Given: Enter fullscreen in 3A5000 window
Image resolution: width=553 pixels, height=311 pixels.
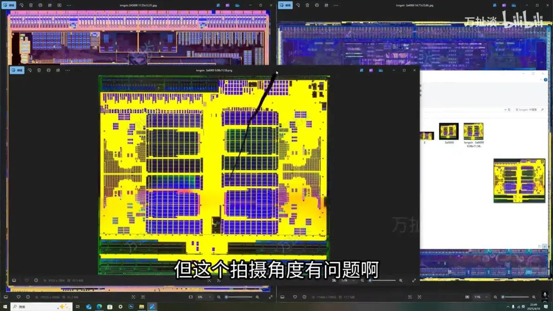Looking at the screenshot, I should pyautogui.click(x=270, y=297).
